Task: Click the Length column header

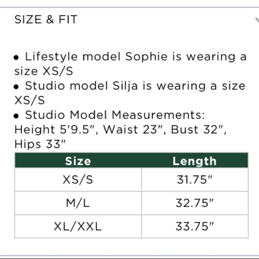Action: click(x=195, y=161)
